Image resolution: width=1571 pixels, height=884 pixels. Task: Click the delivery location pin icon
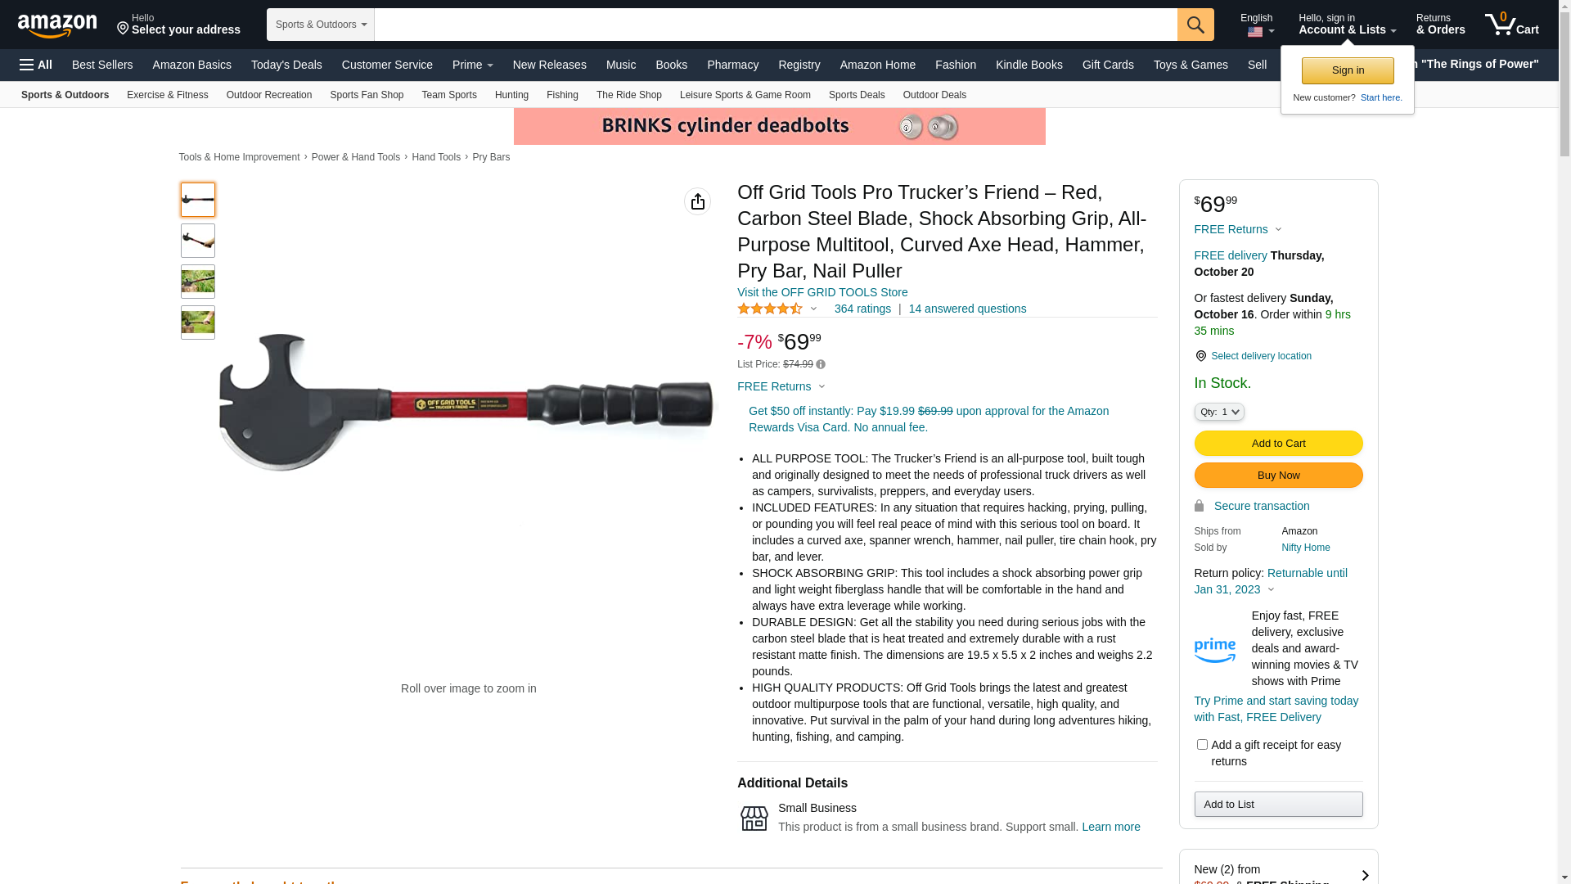click(x=1200, y=356)
